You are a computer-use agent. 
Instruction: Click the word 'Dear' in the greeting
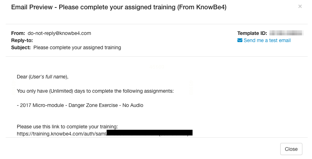(22, 77)
